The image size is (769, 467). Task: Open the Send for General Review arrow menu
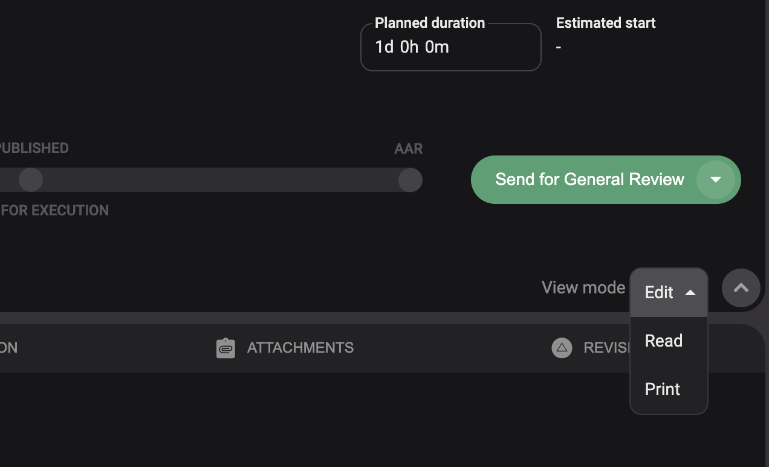point(716,180)
